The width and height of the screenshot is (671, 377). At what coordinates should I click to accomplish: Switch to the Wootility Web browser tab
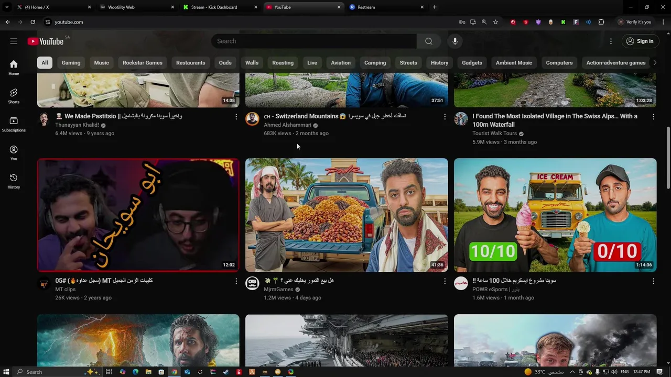point(137,7)
